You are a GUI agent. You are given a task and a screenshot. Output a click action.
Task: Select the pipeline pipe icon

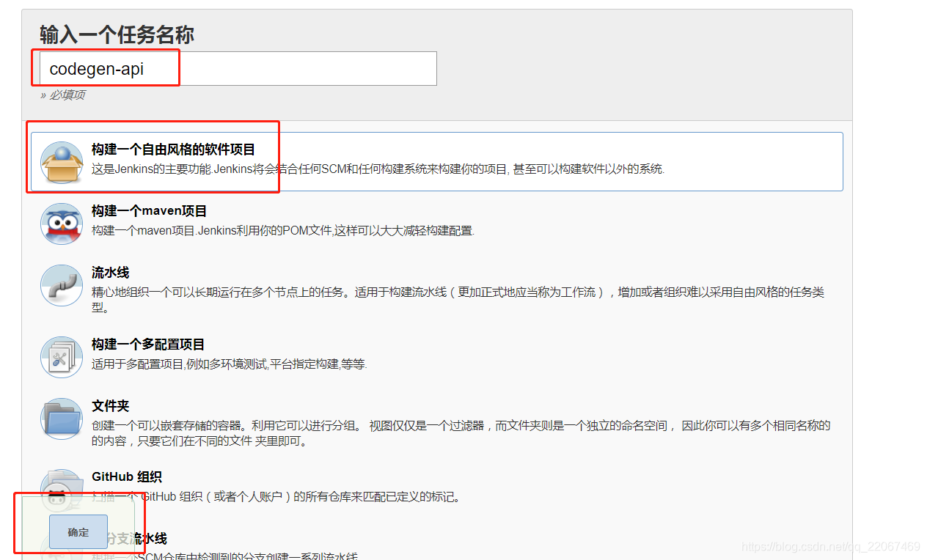62,285
